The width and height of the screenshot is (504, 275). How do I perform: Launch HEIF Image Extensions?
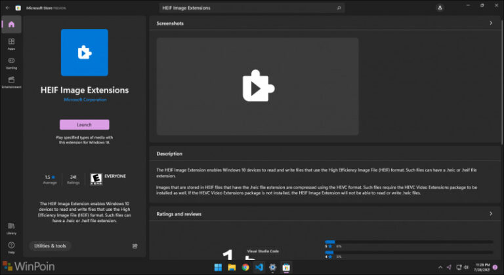84,124
